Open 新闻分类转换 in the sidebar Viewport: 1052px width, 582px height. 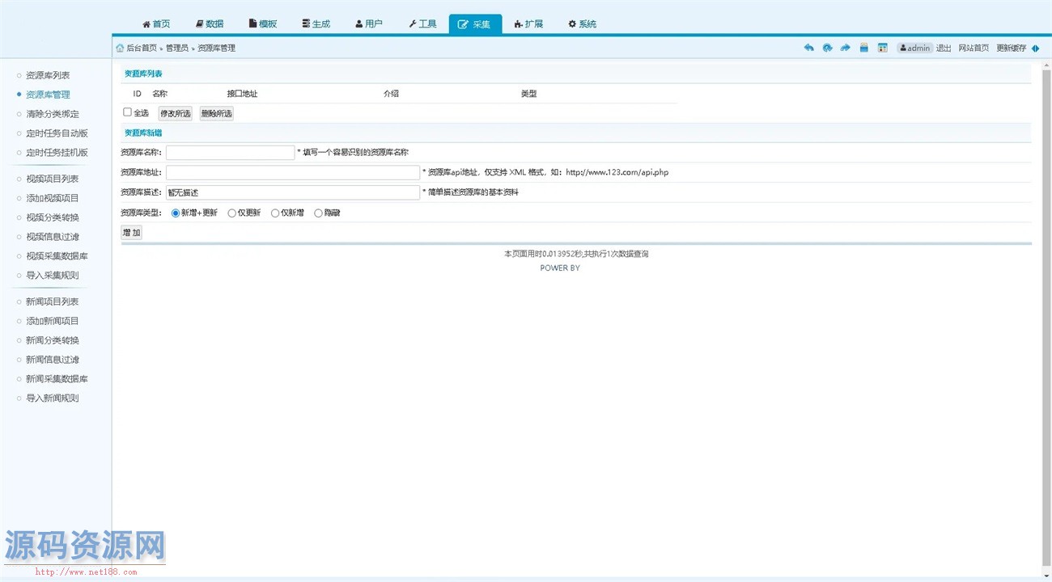pyautogui.click(x=53, y=340)
